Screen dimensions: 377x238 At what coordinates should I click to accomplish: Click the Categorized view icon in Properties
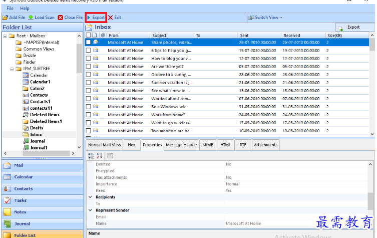[91, 156]
